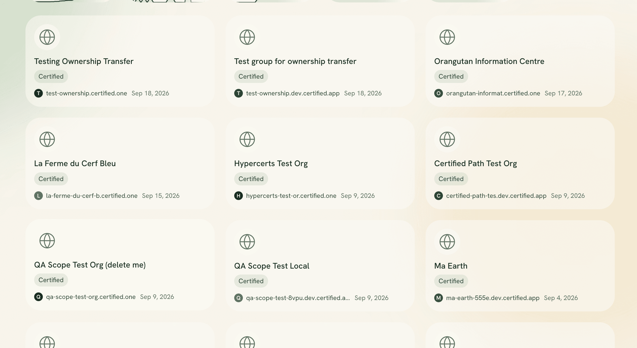The image size is (637, 348).
Task: Open the Orangutan Information Centre title
Action: click(489, 62)
